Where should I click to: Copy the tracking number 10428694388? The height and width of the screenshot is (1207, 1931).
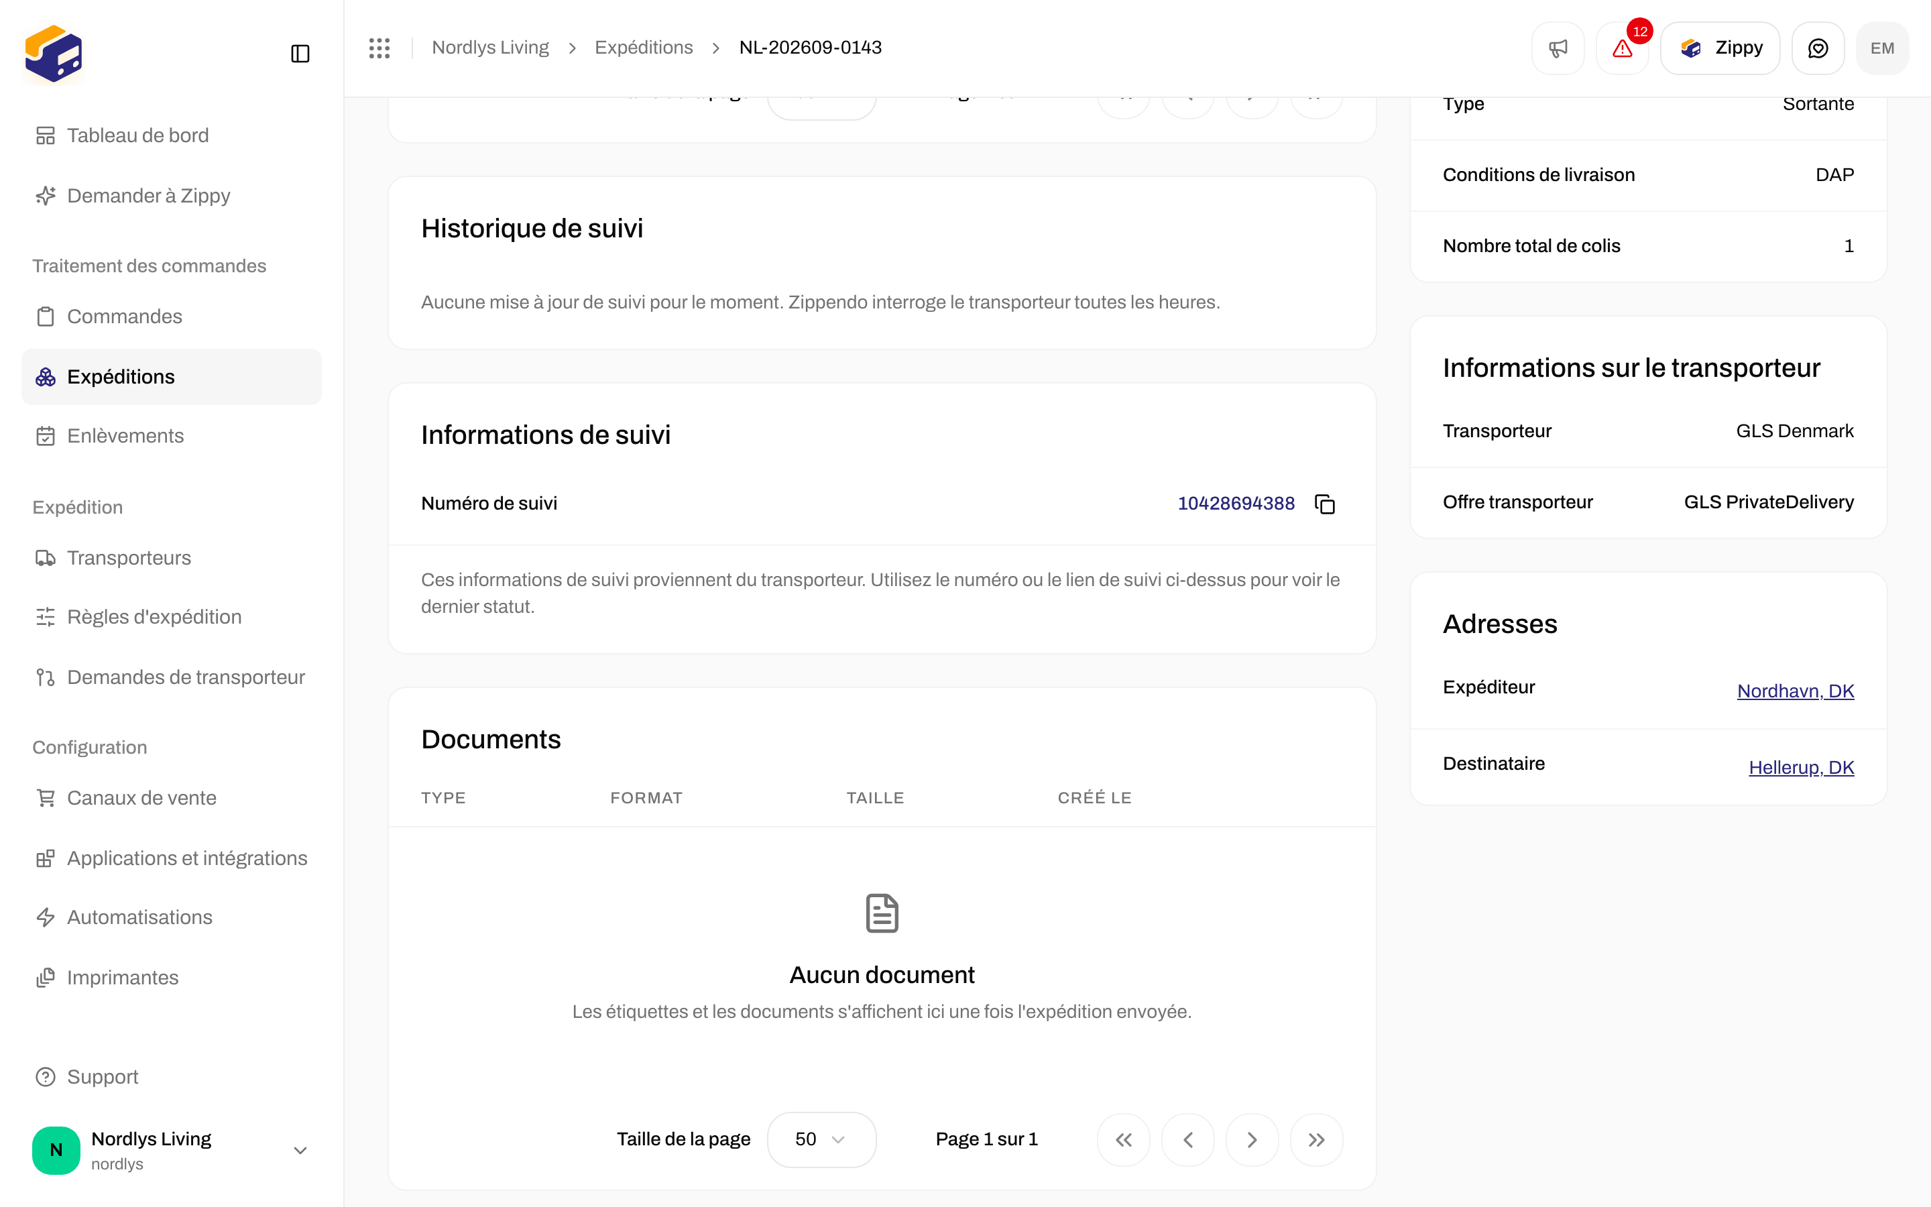1325,504
